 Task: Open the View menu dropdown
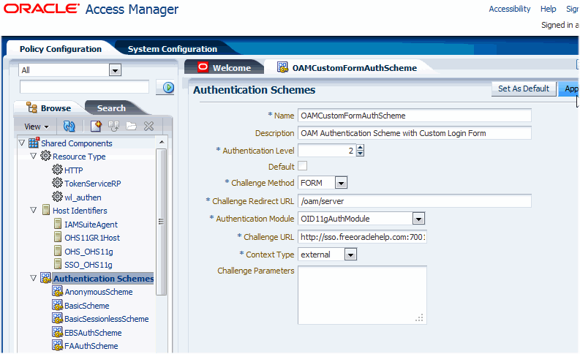pyautogui.click(x=37, y=127)
